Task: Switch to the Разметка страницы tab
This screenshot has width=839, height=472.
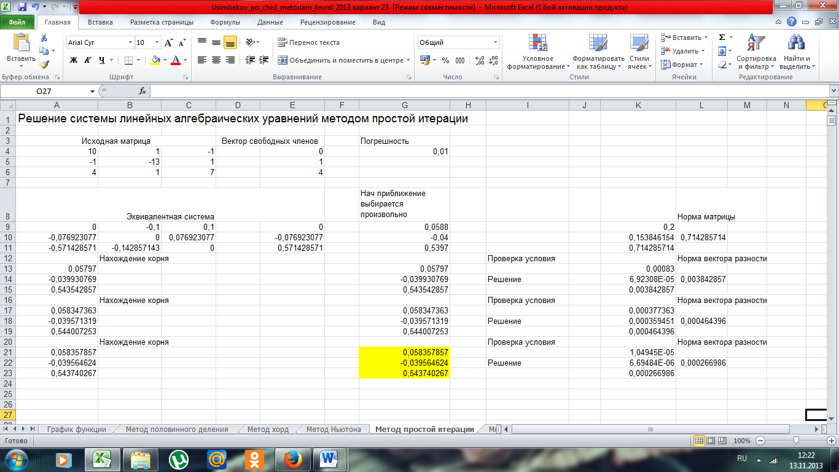Action: 162,22
